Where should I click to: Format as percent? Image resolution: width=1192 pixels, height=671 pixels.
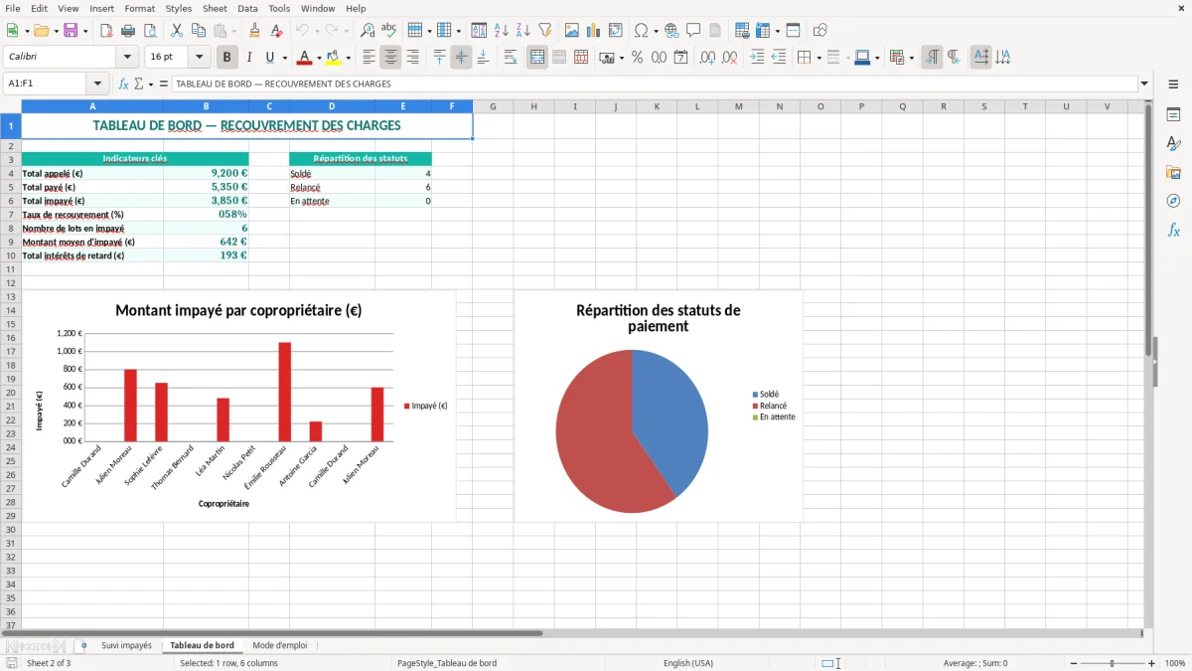[637, 58]
